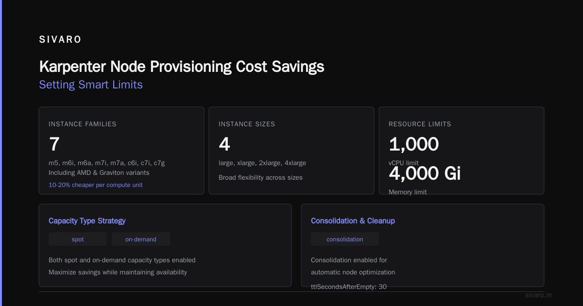The image size is (583, 306).
Task: Click 'Broad flexibility across sizes' text
Action: (260, 177)
